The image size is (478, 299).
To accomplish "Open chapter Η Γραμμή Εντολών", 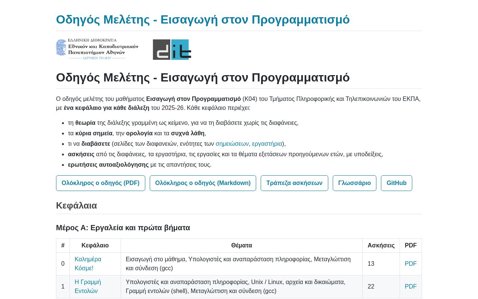I will pos(88,286).
